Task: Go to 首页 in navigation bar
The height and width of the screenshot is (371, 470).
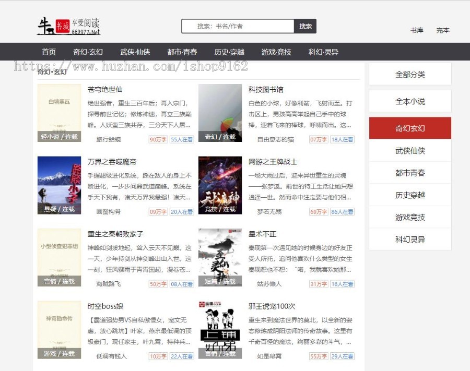Action: (49, 52)
